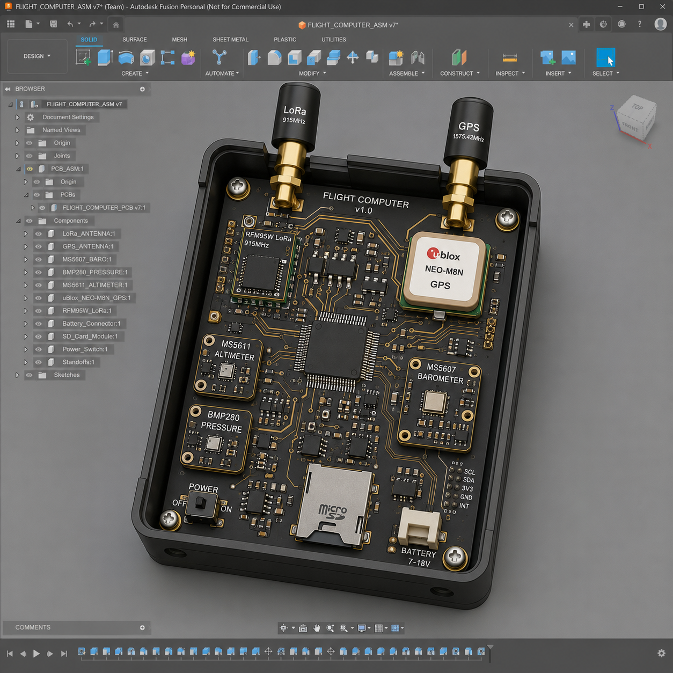Start the Measure tool in Inspect
This screenshot has width=673, height=673.
[x=510, y=57]
